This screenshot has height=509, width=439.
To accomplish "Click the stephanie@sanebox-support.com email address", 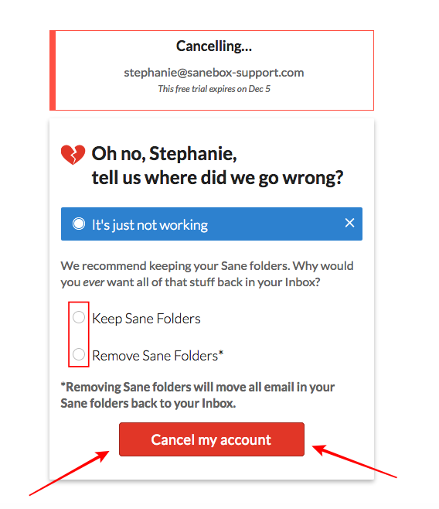I will (214, 73).
